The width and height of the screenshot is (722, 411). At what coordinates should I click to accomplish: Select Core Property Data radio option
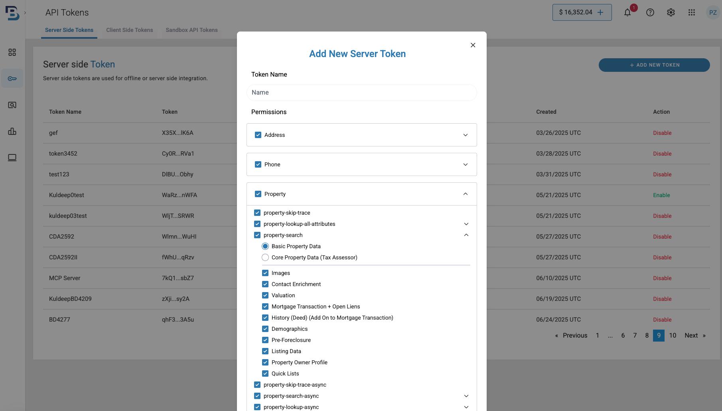click(x=265, y=257)
